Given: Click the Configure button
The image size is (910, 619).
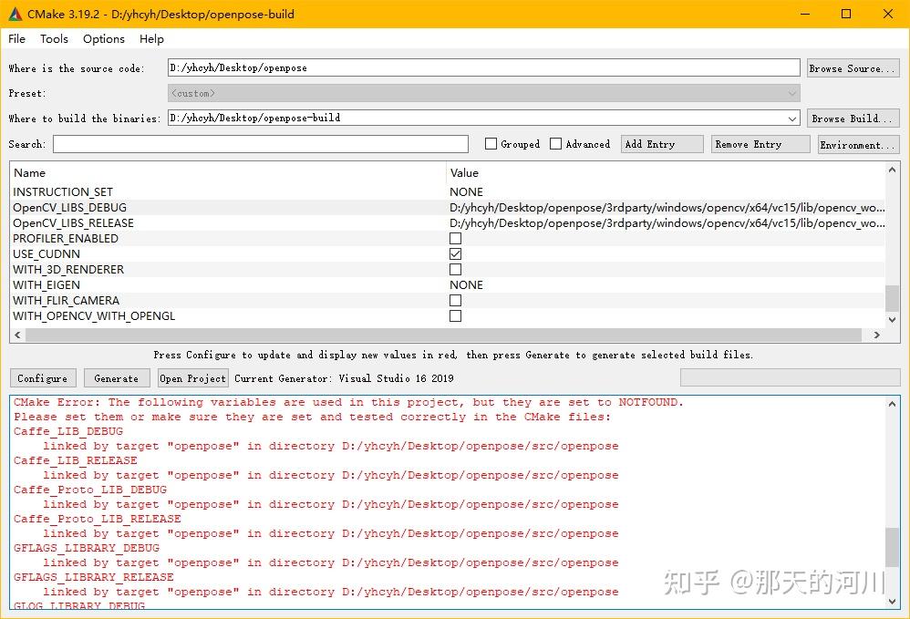Looking at the screenshot, I should 42,378.
